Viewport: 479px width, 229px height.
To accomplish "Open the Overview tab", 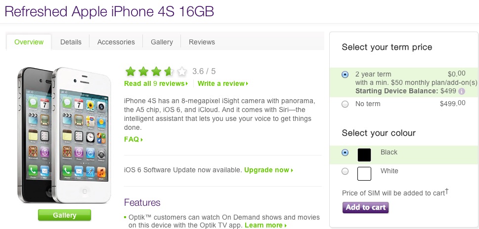I will click(29, 42).
